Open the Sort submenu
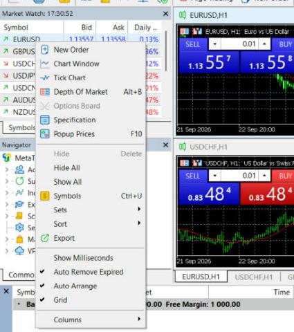294x332 pixels. pyautogui.click(x=91, y=224)
